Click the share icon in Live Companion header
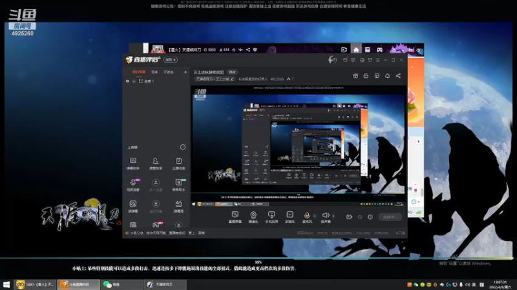 398,76
